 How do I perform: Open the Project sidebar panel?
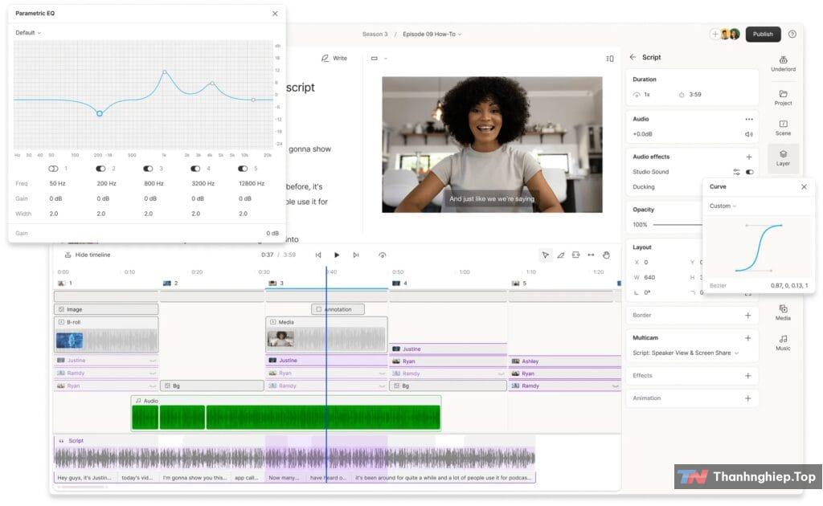coord(783,97)
